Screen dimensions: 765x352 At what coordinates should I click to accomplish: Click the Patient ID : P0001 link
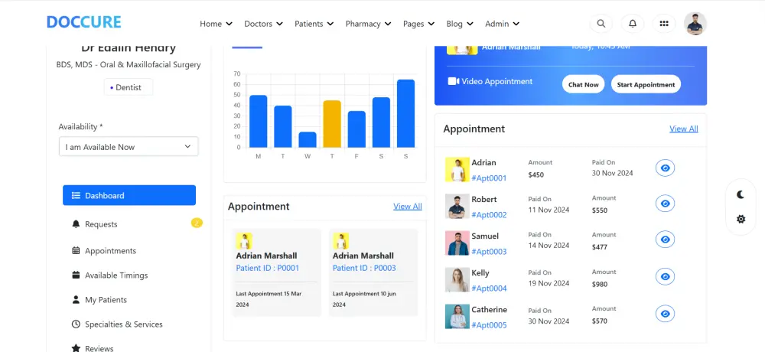267,268
